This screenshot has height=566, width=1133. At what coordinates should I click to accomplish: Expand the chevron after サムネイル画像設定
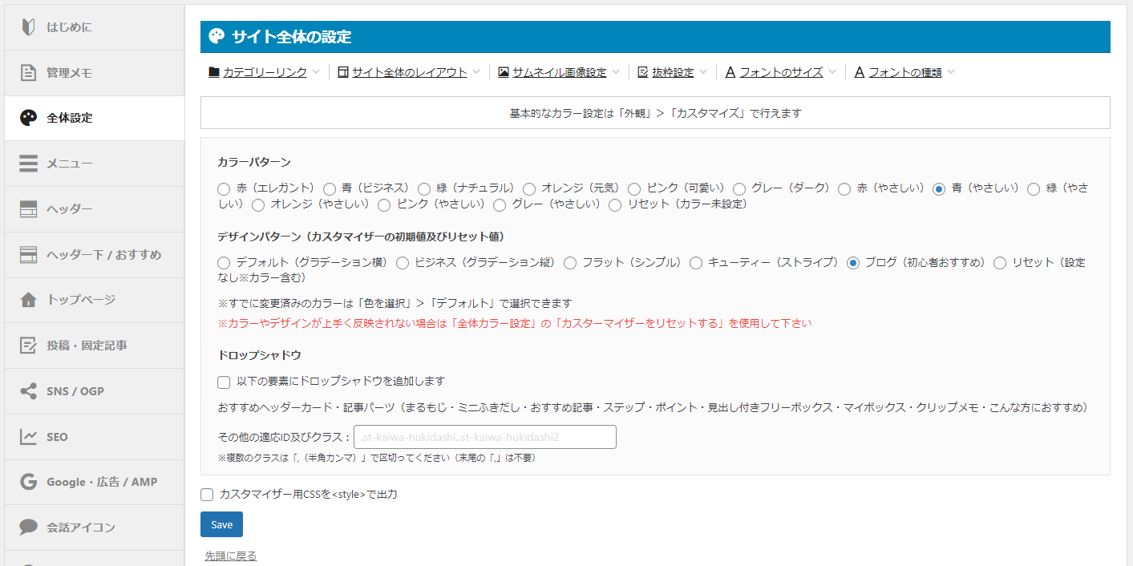pyautogui.click(x=616, y=72)
